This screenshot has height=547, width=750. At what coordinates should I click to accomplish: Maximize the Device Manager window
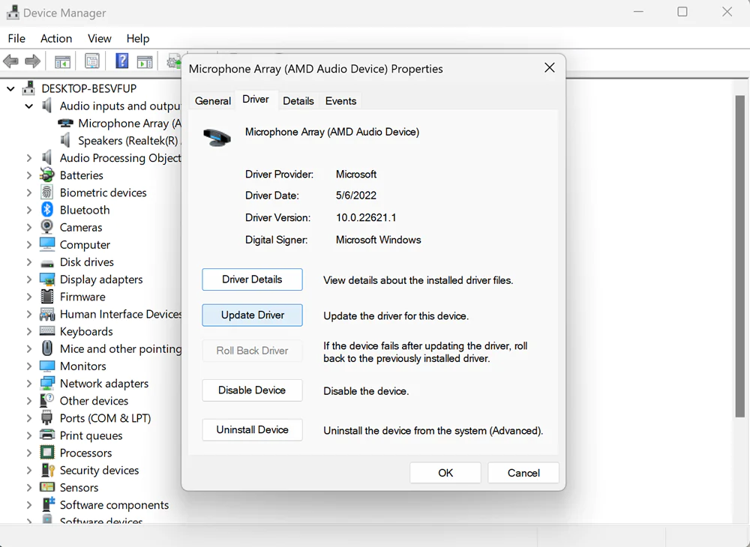coord(682,12)
